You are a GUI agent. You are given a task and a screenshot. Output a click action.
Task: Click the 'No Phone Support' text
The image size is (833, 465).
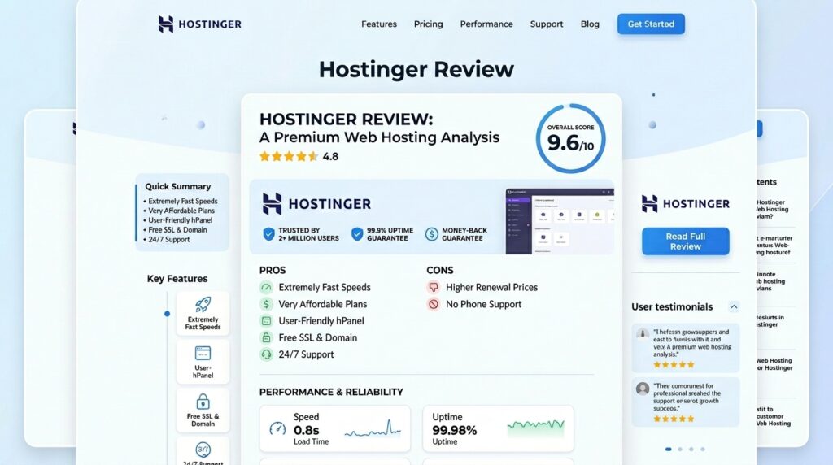[483, 304]
